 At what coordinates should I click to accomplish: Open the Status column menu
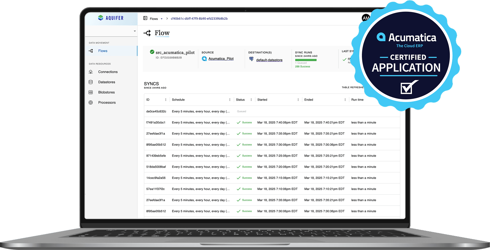pyautogui.click(x=251, y=100)
